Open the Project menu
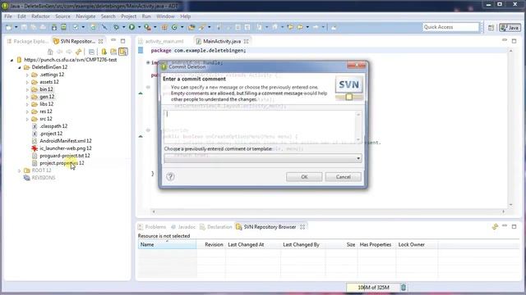This screenshot has height=295, width=526. click(128, 16)
